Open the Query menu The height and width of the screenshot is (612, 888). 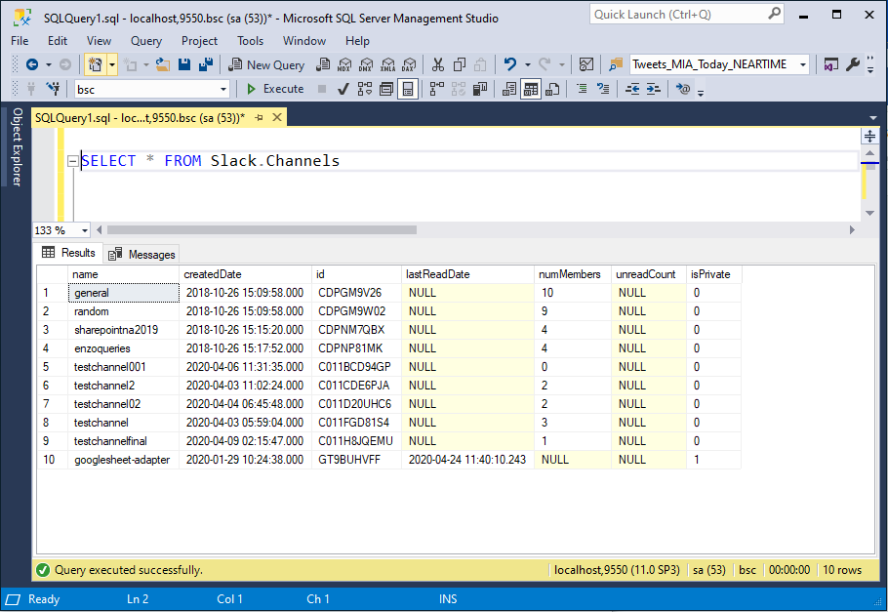pos(146,41)
